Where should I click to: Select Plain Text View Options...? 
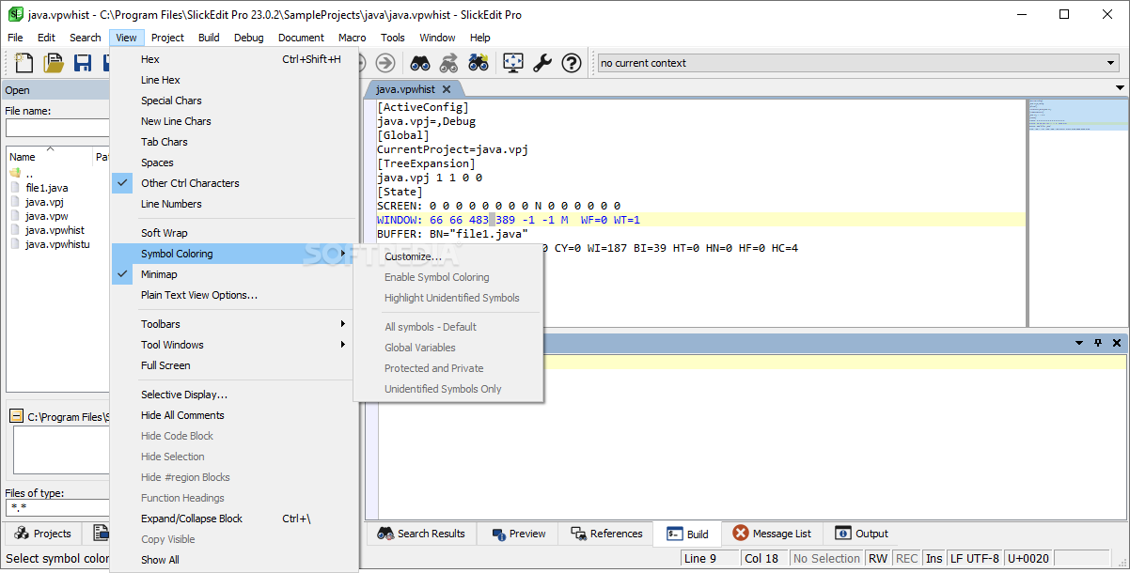235,295
